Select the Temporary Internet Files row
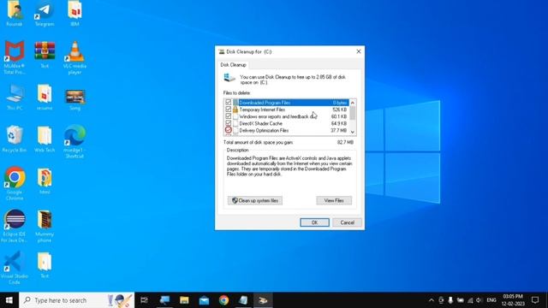 (x=287, y=110)
